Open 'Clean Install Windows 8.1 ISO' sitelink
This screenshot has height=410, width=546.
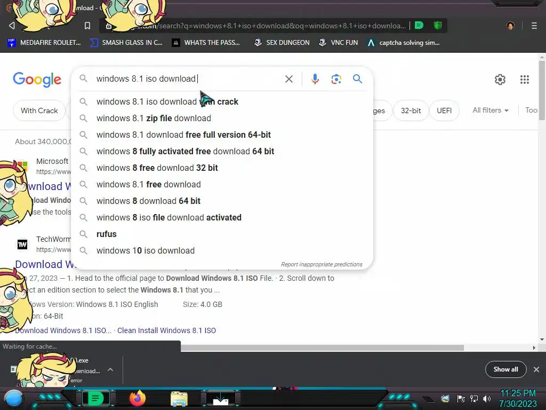[x=166, y=330]
